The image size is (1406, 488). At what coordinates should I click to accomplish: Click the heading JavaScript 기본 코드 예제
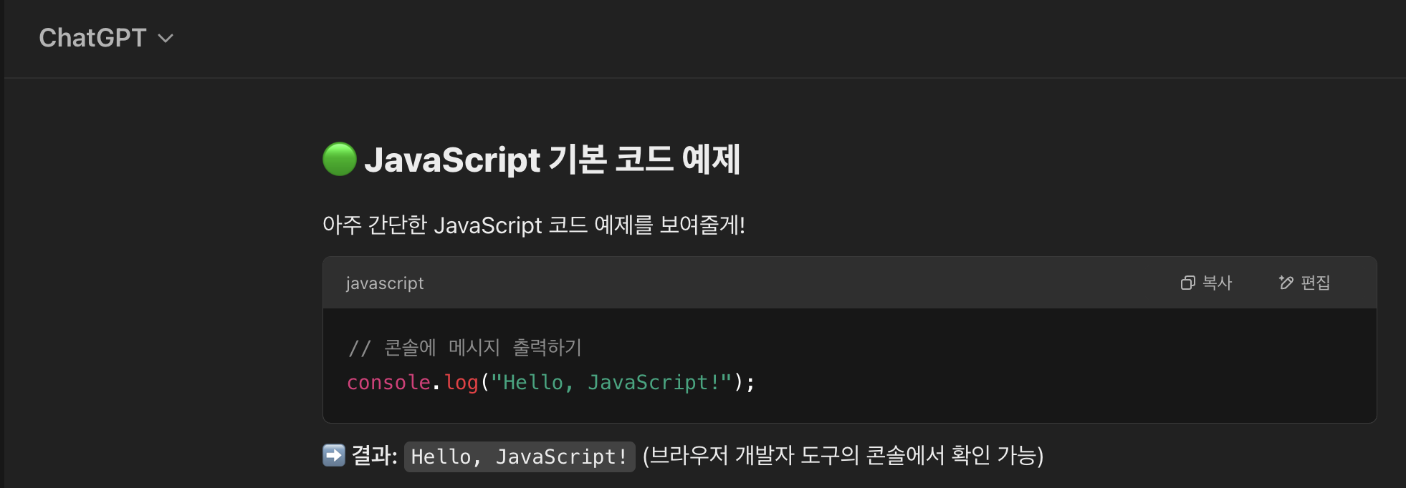pos(552,159)
